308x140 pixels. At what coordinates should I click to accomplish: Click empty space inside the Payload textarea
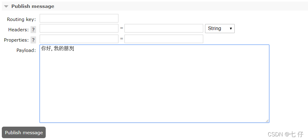154,88
